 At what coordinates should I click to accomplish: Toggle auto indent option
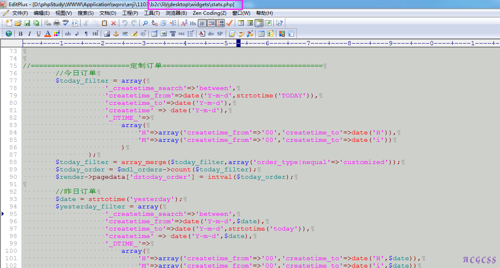(x=211, y=23)
